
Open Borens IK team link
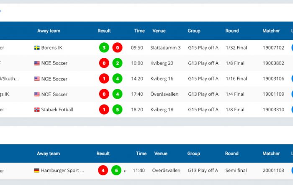point(52,48)
